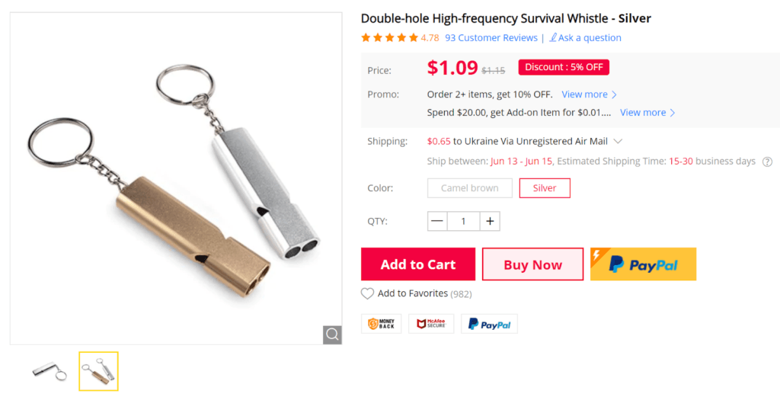Decrease quantity with the minus button

pos(437,222)
